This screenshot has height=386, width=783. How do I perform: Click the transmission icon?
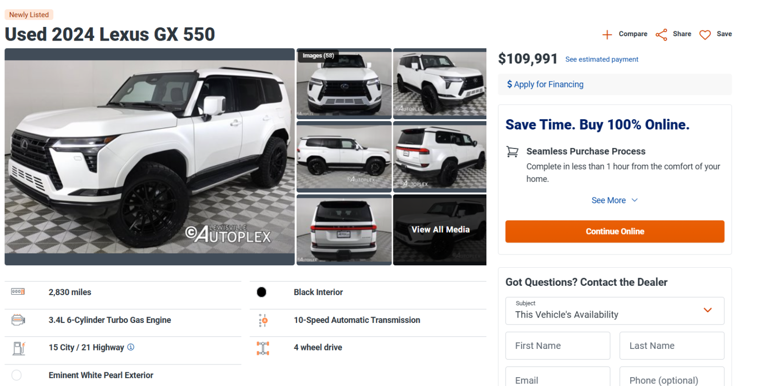263,321
